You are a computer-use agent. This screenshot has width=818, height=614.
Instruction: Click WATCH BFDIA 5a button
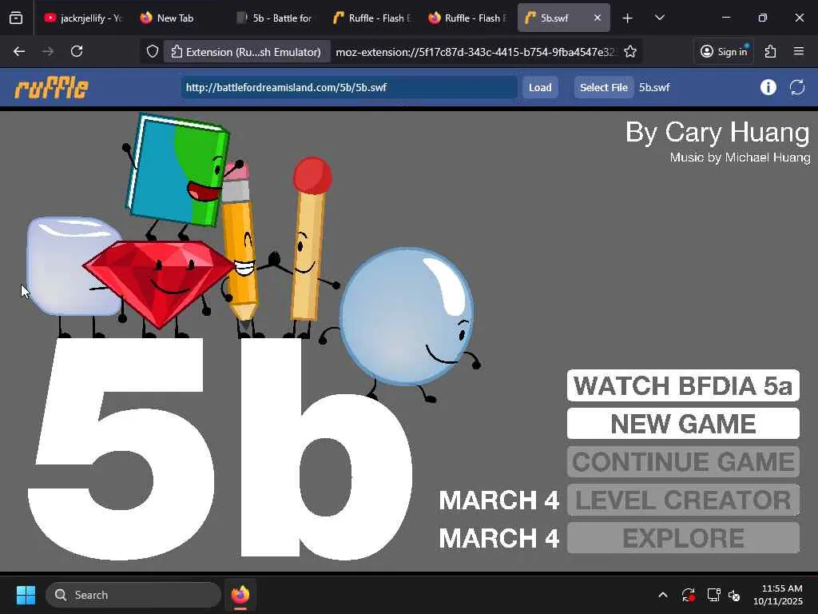click(x=683, y=386)
